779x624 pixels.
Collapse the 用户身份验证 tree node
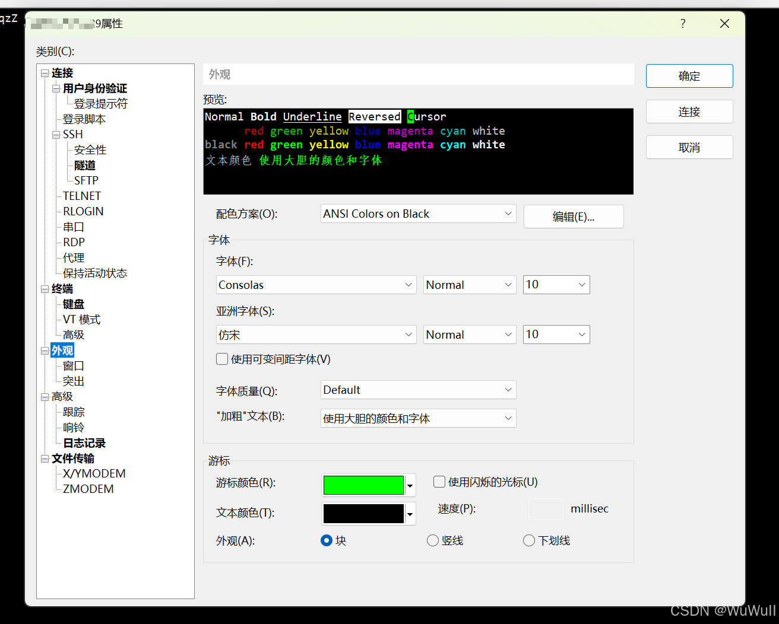(x=56, y=88)
